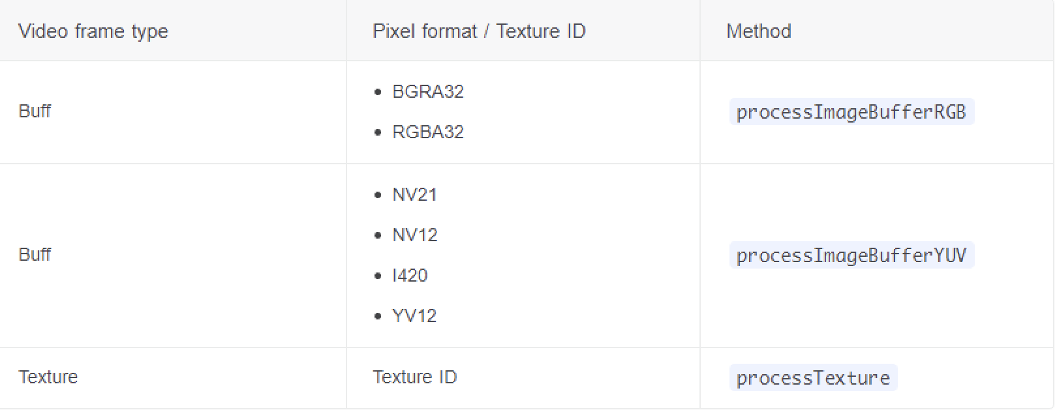Click the processTexture method code

[813, 378]
